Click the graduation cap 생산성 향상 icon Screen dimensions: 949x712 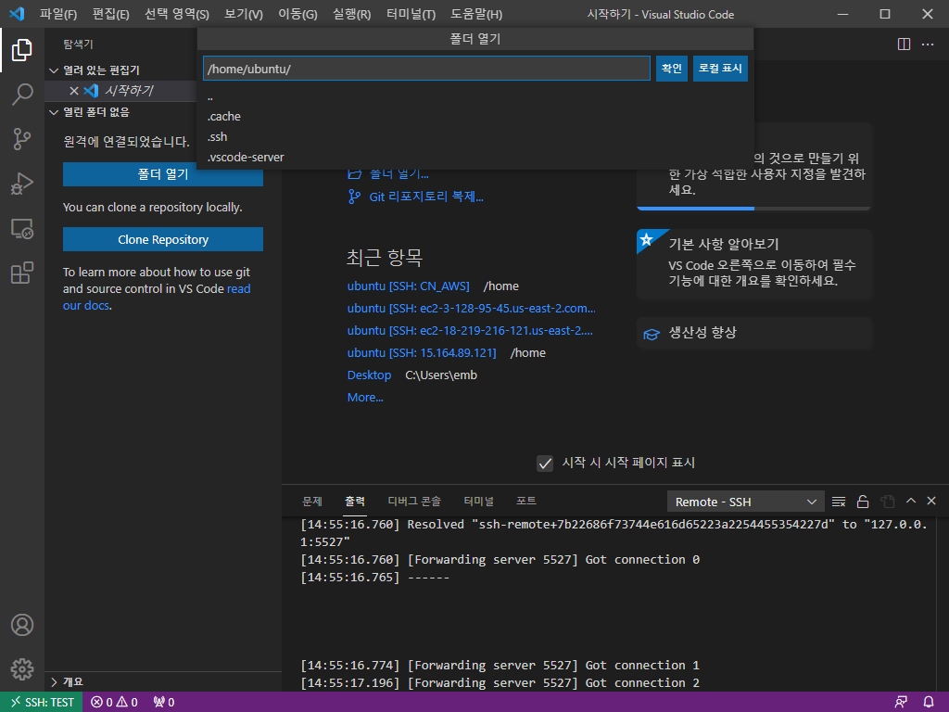pos(652,334)
